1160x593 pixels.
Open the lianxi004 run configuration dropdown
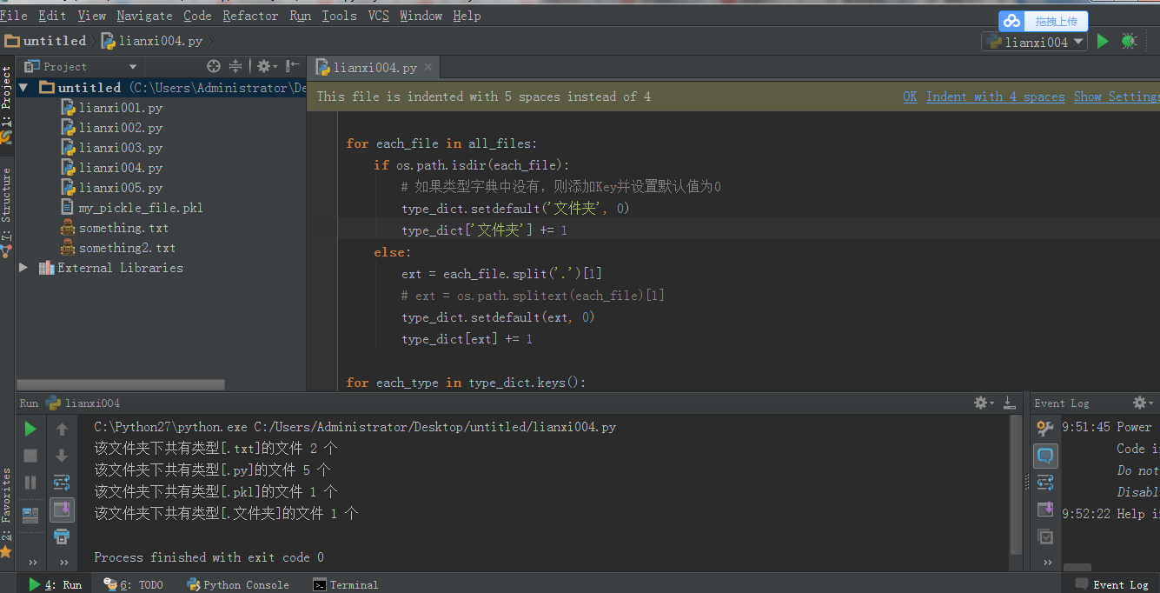(x=1035, y=42)
